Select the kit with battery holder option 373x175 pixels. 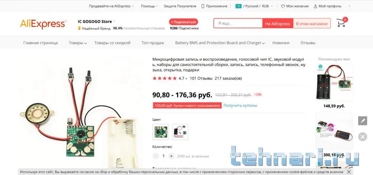180,132
